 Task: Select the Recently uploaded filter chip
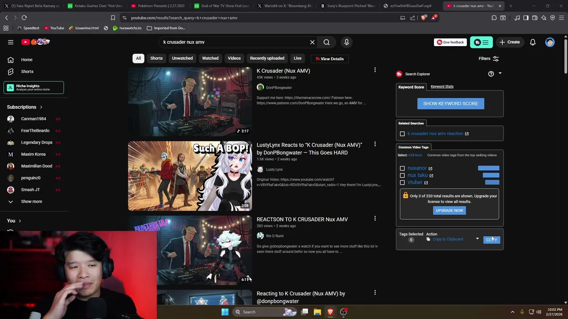[267, 58]
